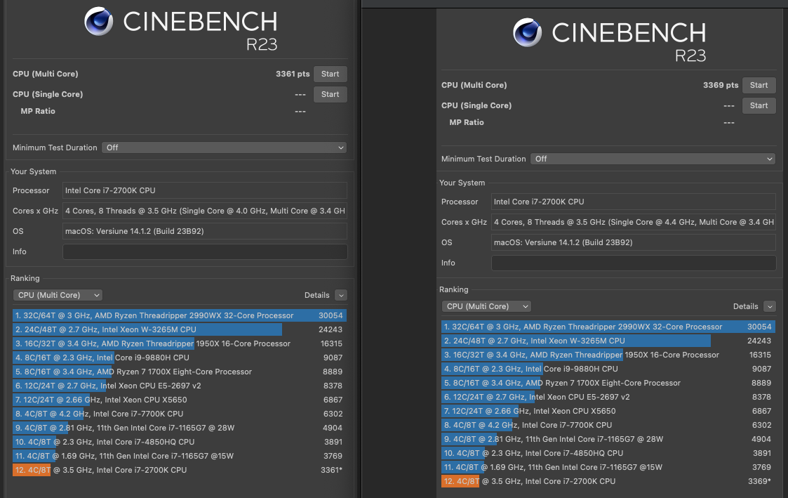This screenshot has width=788, height=498.
Task: Click the OS field in right window
Action: (633, 242)
